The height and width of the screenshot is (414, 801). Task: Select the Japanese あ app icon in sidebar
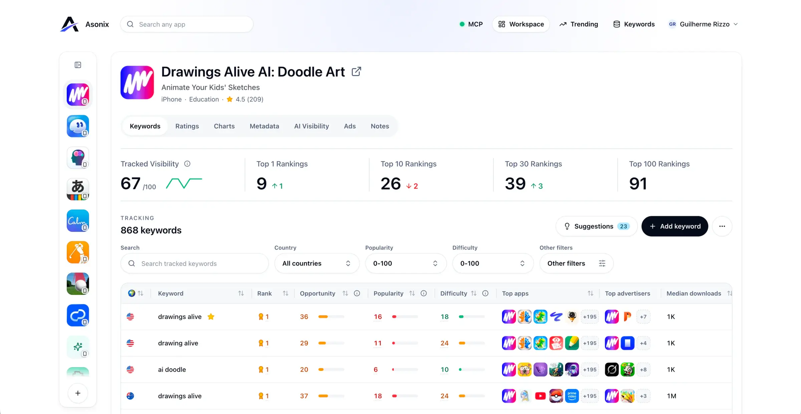pos(78,189)
